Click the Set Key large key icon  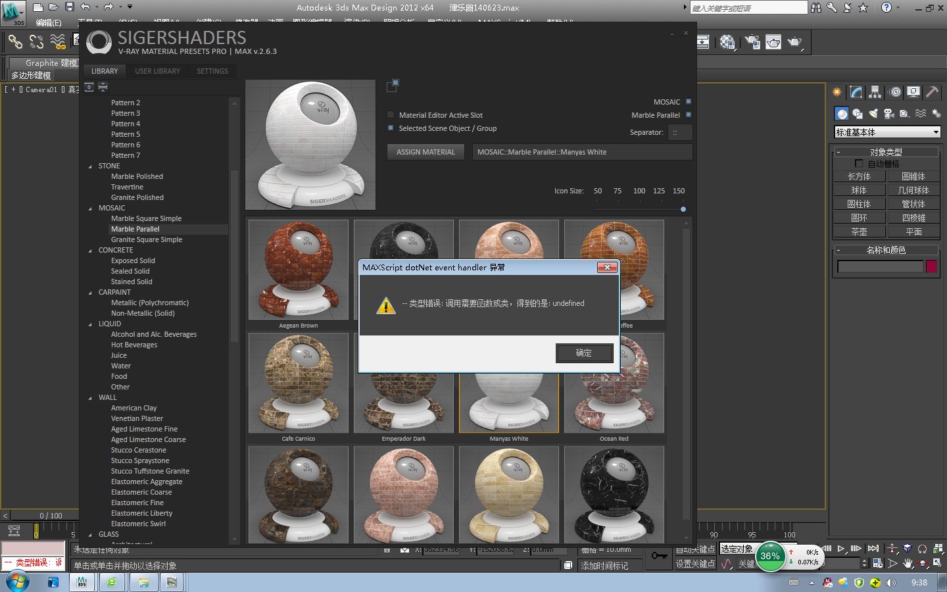[659, 556]
